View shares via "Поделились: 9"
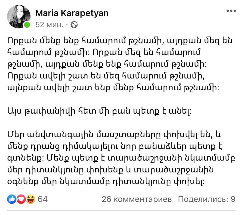Viewport: 243px width, 215px height. tap(207, 199)
